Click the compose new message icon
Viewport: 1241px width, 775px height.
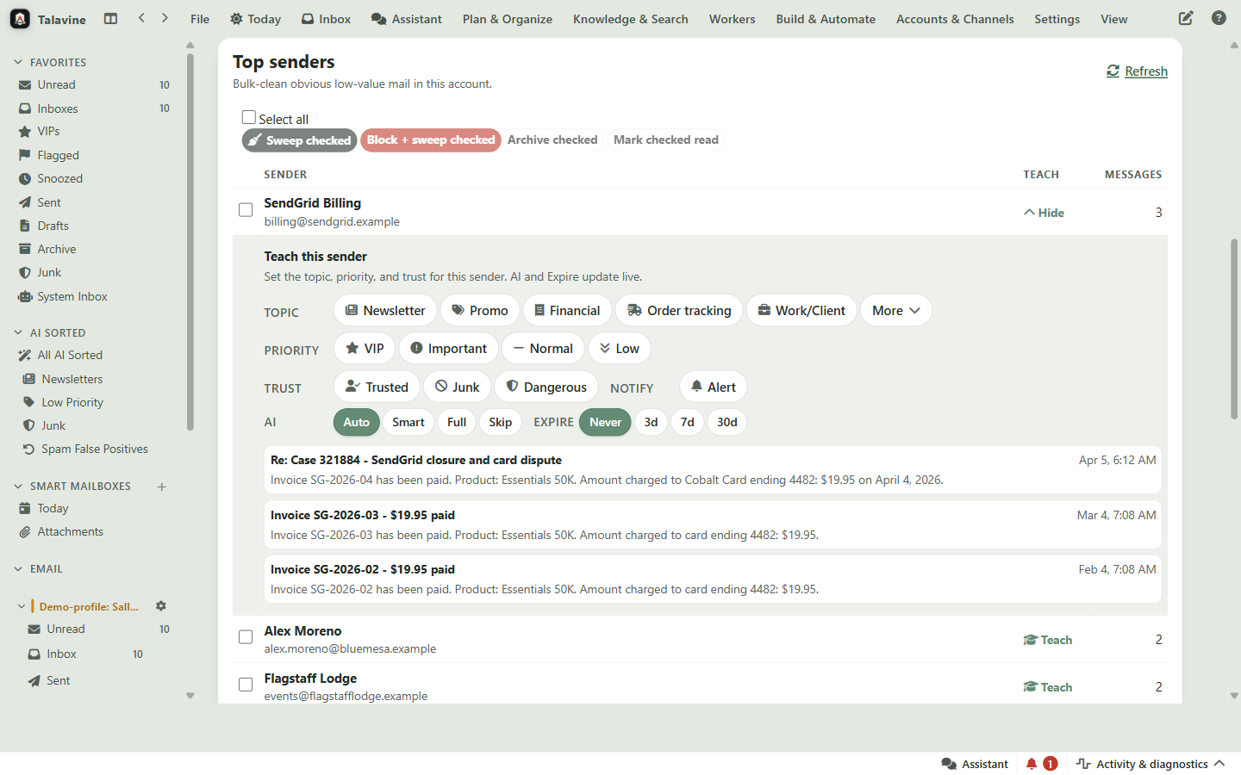pyautogui.click(x=1186, y=18)
